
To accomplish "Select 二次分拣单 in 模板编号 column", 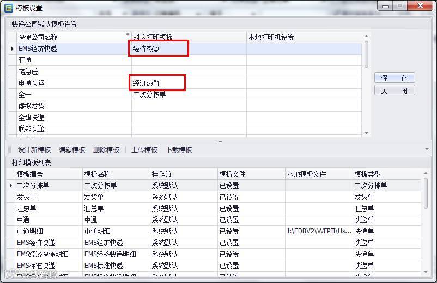I will click(x=49, y=185).
